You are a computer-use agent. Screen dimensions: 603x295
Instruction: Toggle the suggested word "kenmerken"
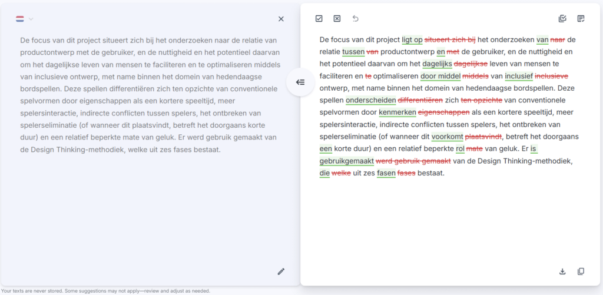[x=397, y=112]
